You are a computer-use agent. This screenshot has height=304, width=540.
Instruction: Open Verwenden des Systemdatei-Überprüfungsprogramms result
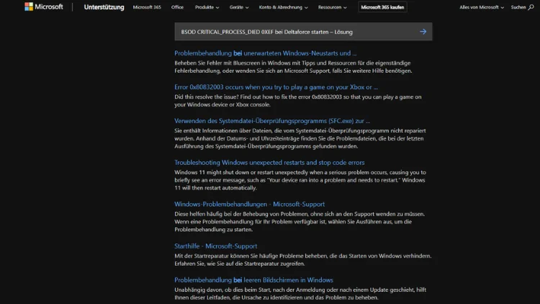(272, 120)
